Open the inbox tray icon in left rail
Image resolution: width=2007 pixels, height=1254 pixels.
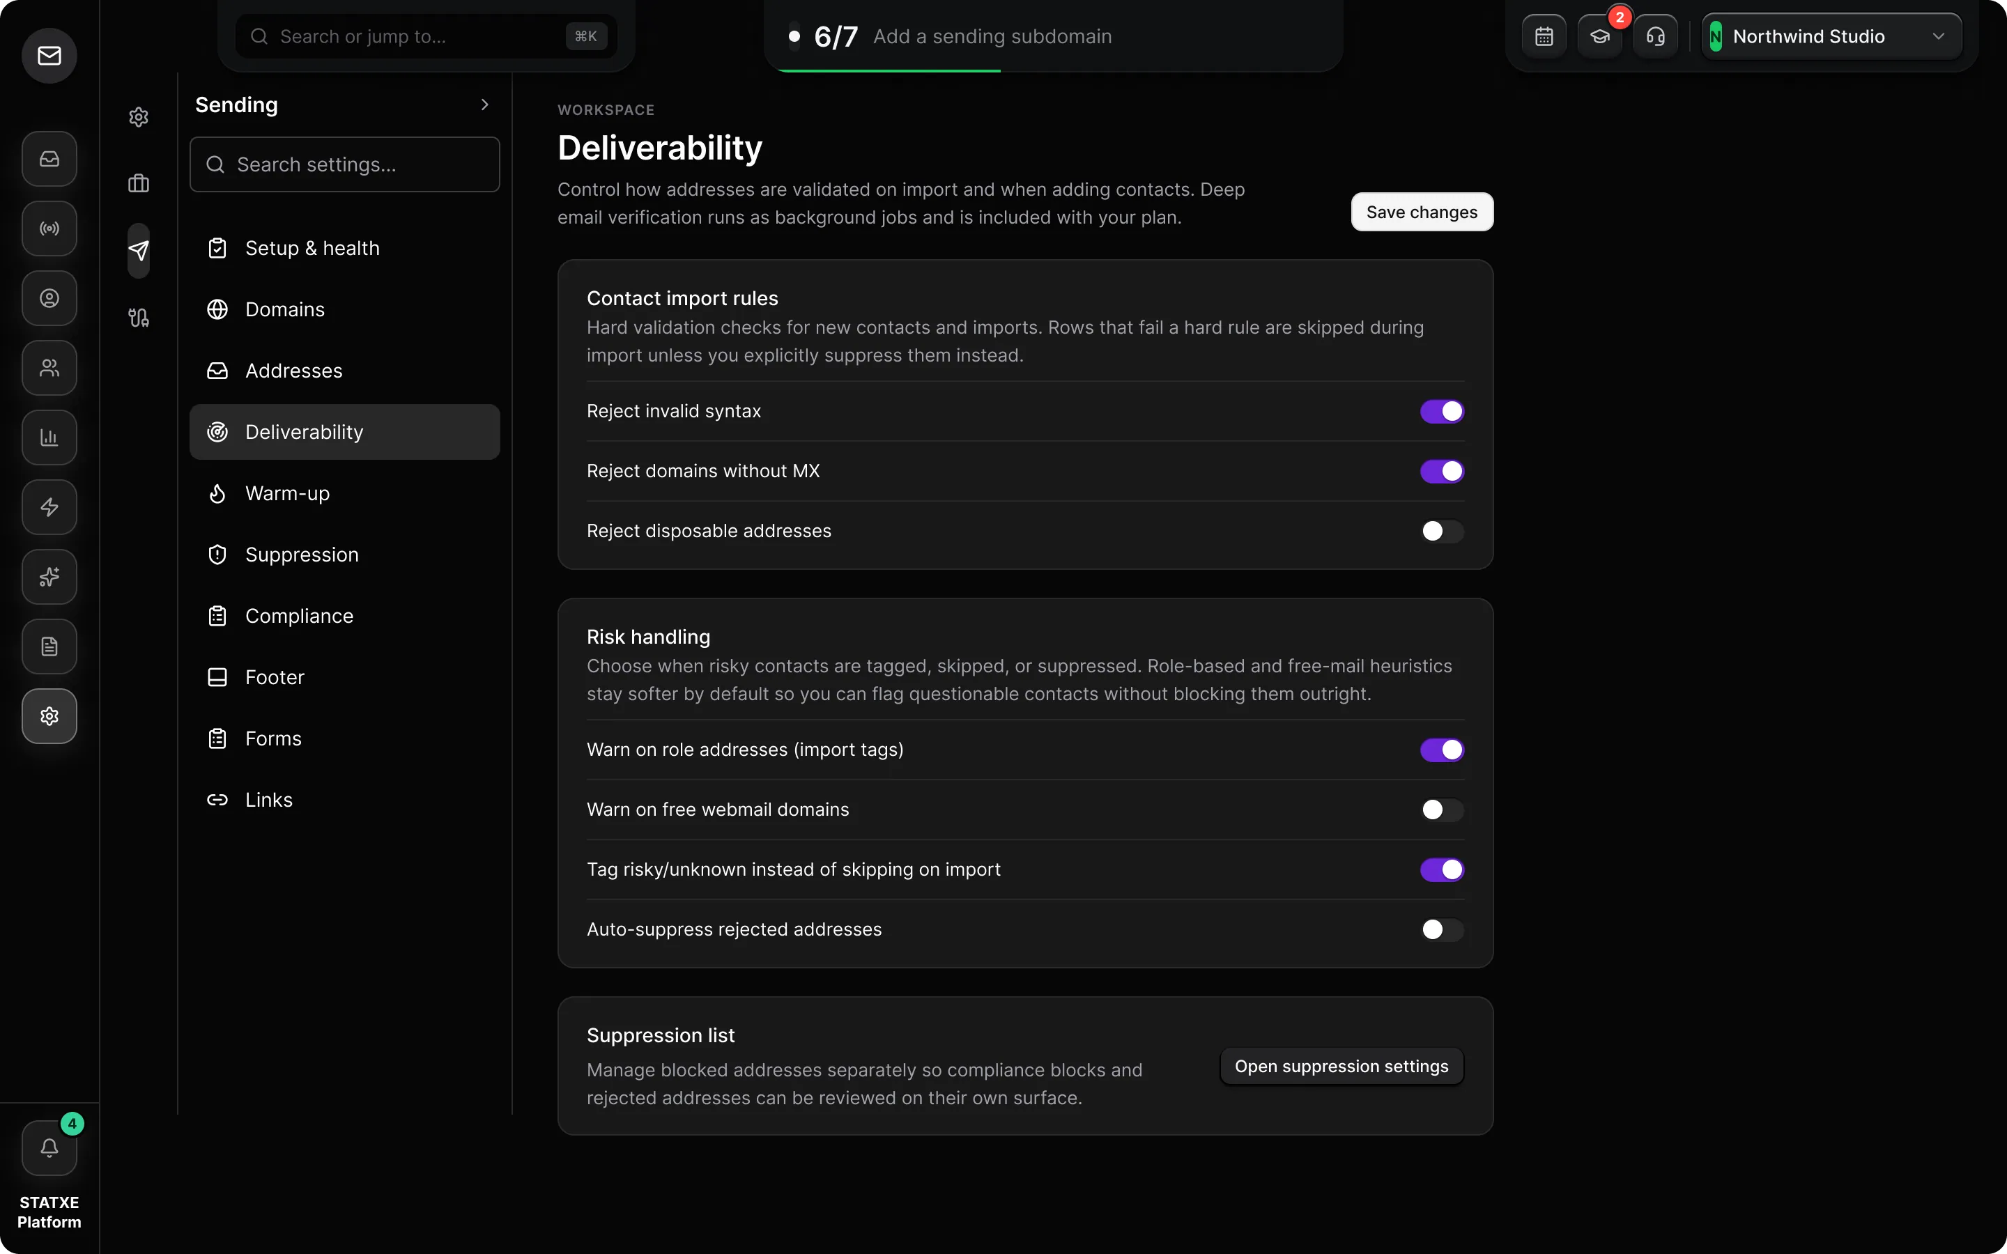click(x=49, y=158)
